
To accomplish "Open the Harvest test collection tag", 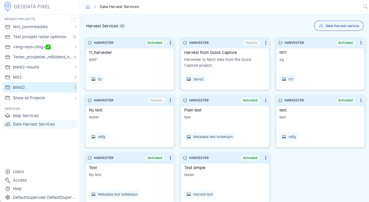I will pos(199,194).
